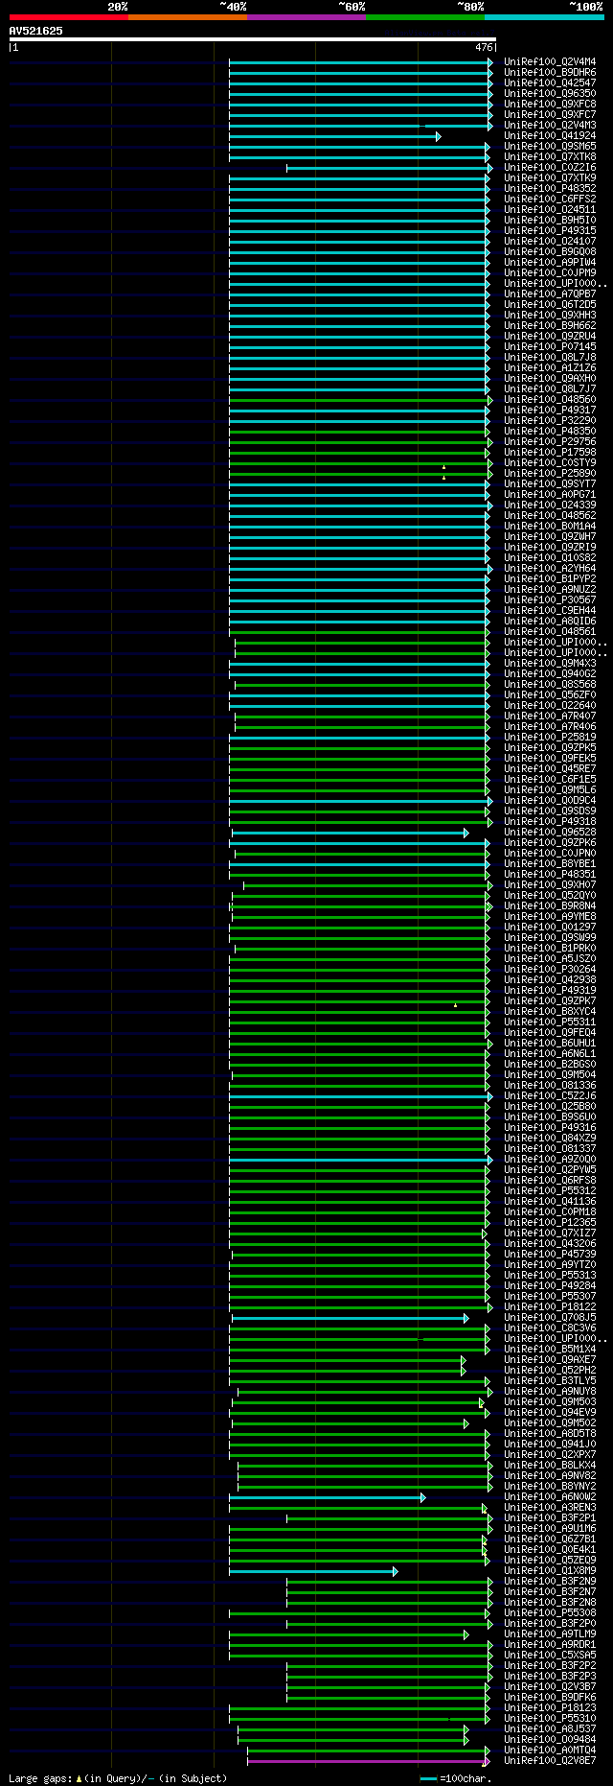The height and width of the screenshot is (1786, 613).
Task: Select hit UniRef100_C6FFS2
Action: click(x=550, y=200)
